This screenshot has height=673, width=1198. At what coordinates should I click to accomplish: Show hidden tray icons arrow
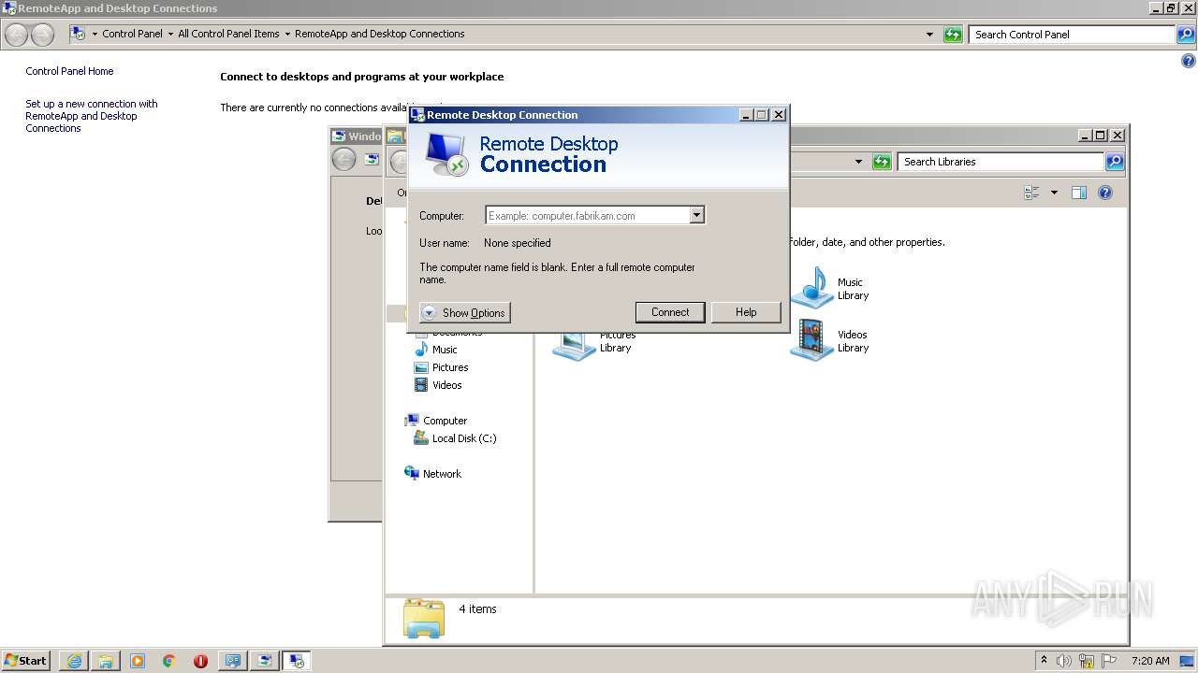[x=1044, y=661]
